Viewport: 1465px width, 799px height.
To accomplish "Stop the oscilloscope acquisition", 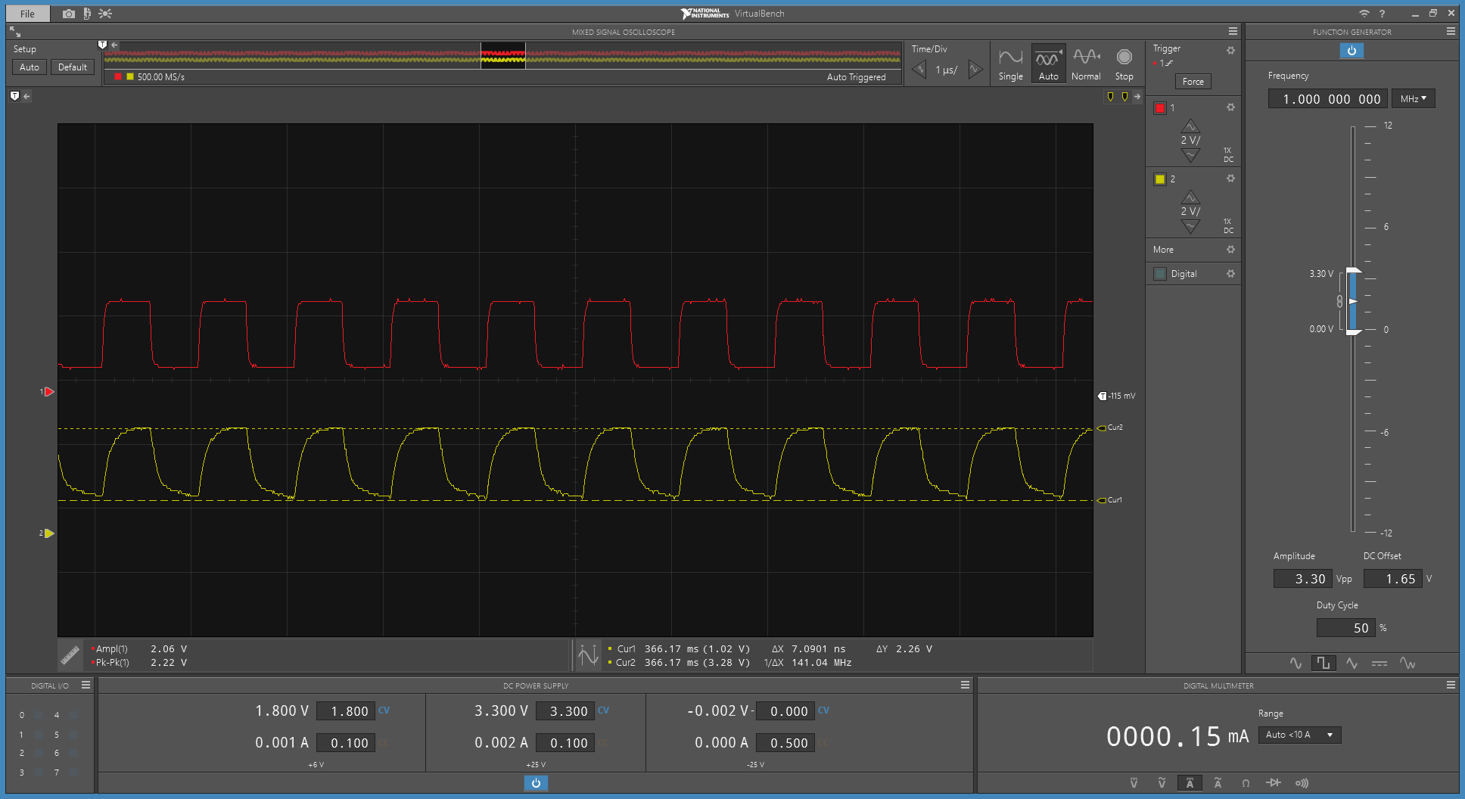I will 1124,64.
